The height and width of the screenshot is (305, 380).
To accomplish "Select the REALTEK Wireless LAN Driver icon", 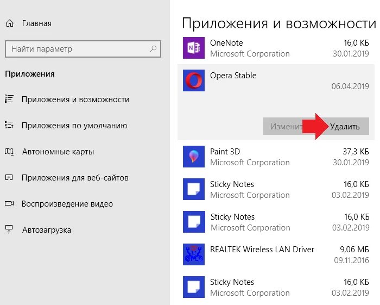I will (x=194, y=254).
